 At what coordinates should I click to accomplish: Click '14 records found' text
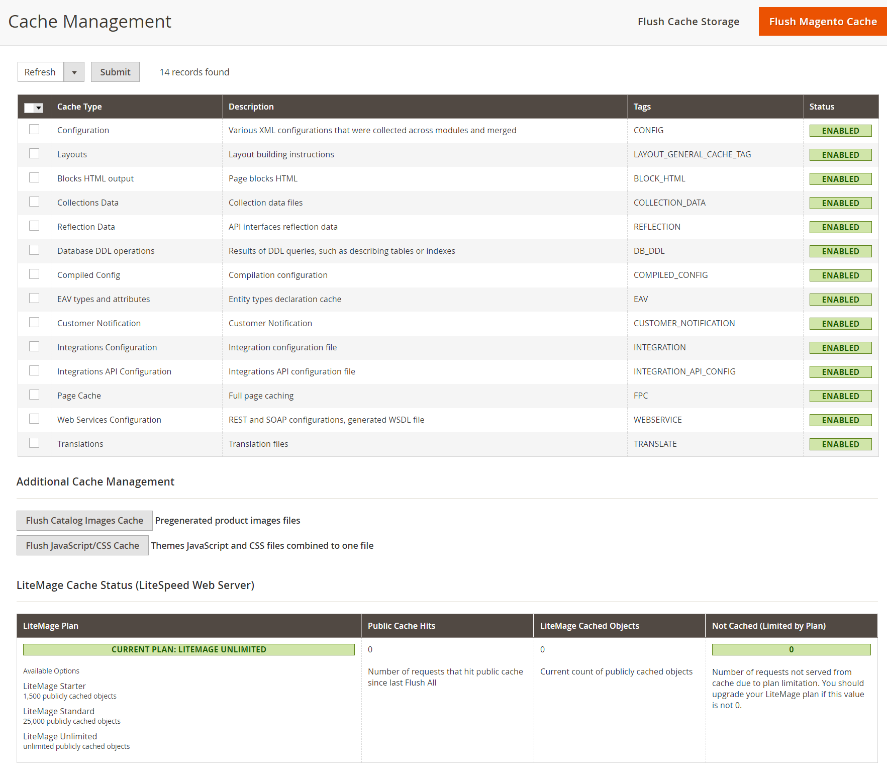pos(194,72)
